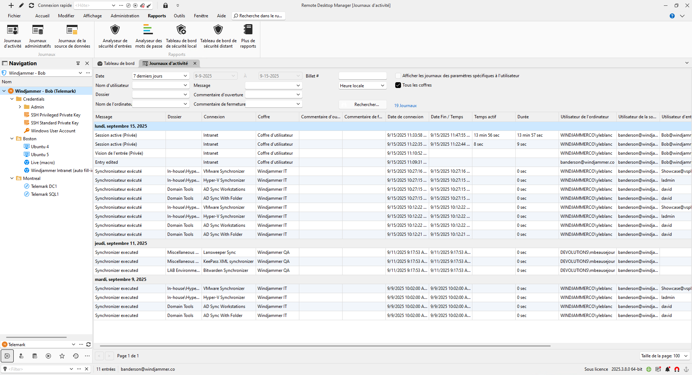Click the red magnet icon in status bar
The image size is (692, 375).
(677, 369)
